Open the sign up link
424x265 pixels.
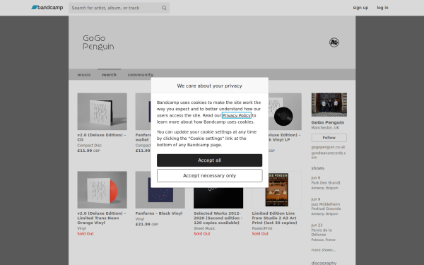point(360,8)
